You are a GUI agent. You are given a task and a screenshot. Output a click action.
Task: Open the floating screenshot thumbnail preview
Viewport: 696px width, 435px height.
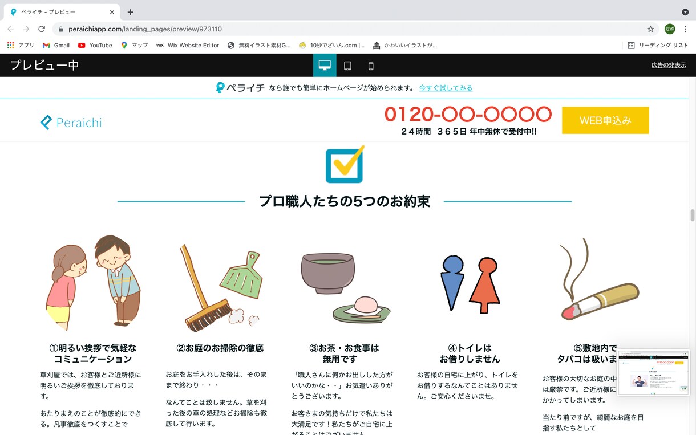(654, 373)
